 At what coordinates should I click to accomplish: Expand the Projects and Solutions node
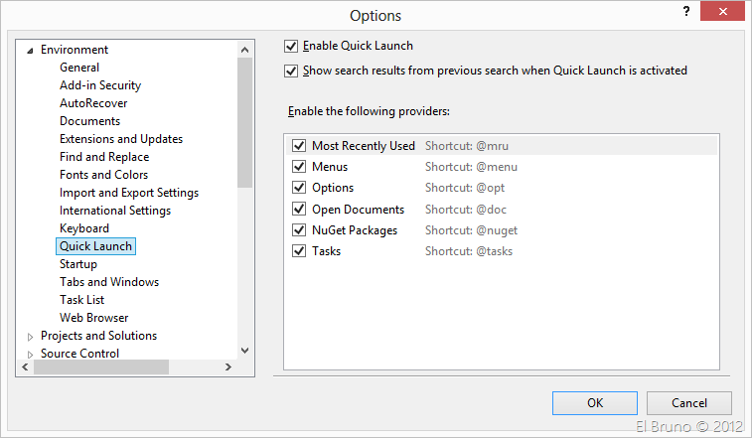point(30,337)
